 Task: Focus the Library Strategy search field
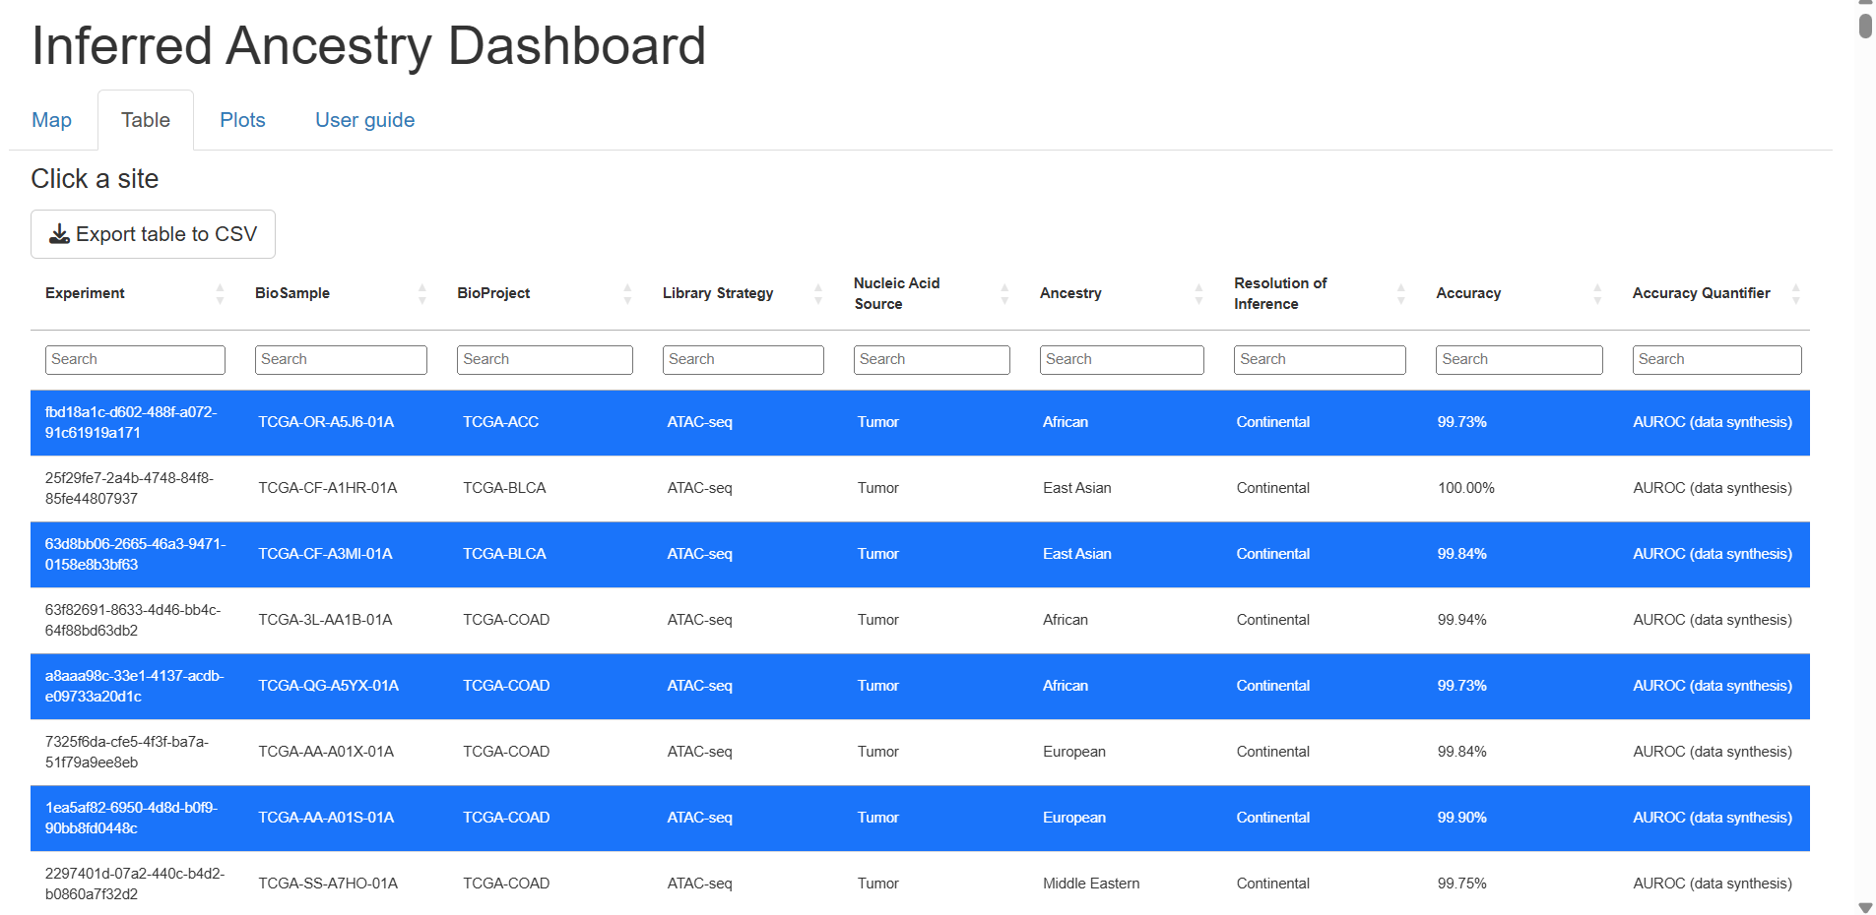pos(744,359)
